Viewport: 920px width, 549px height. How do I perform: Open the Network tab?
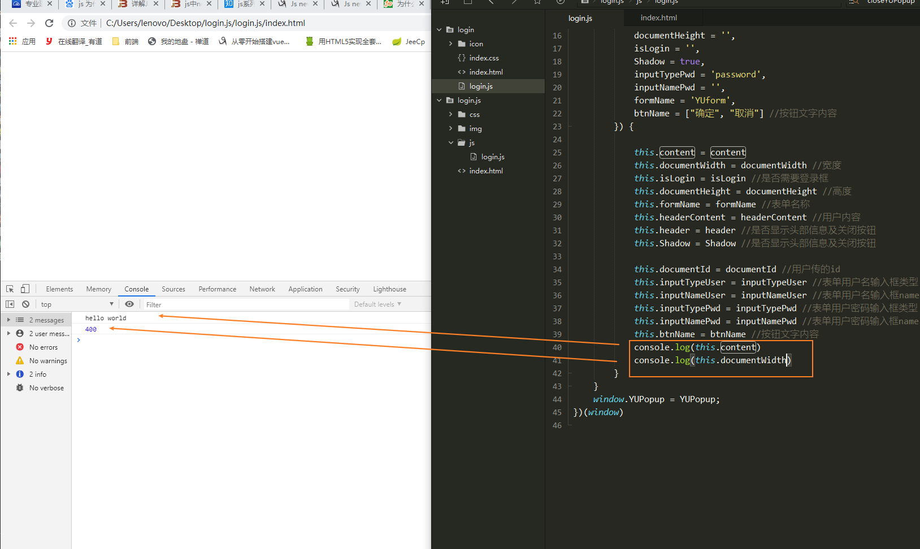pos(262,289)
